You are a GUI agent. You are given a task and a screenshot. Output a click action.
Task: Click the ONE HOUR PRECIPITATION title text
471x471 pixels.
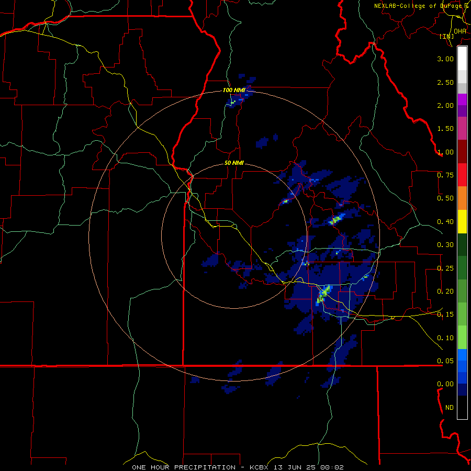184,467
